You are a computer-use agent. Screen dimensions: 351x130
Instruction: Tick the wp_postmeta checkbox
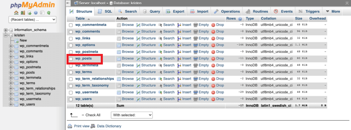click(71, 52)
